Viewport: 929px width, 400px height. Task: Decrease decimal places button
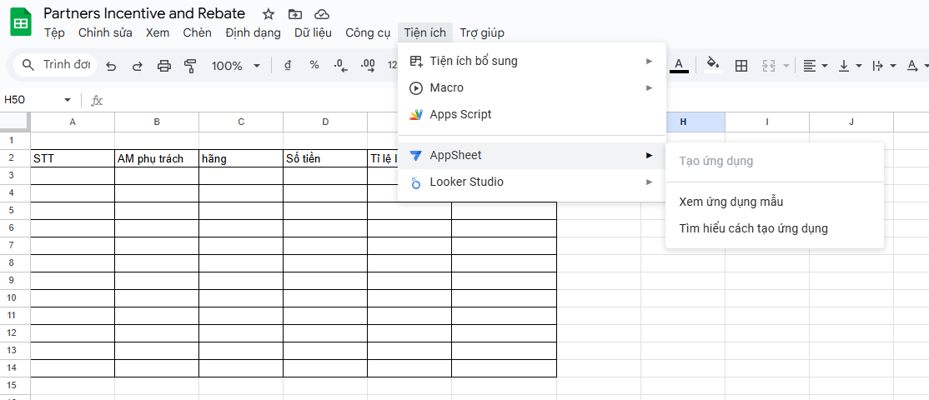pos(339,65)
